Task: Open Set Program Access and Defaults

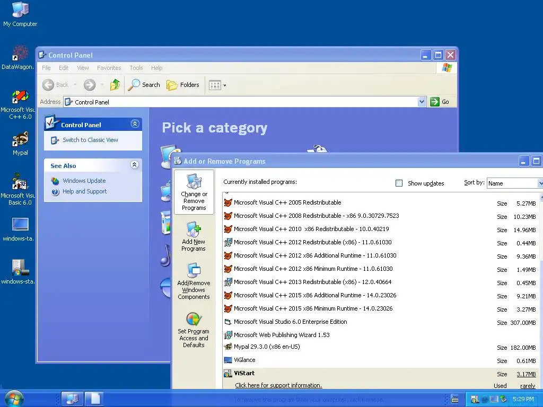Action: pyautogui.click(x=194, y=330)
